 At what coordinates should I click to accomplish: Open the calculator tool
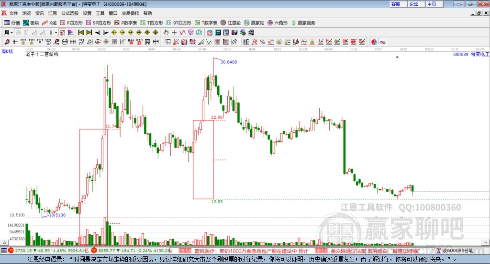(x=218, y=33)
